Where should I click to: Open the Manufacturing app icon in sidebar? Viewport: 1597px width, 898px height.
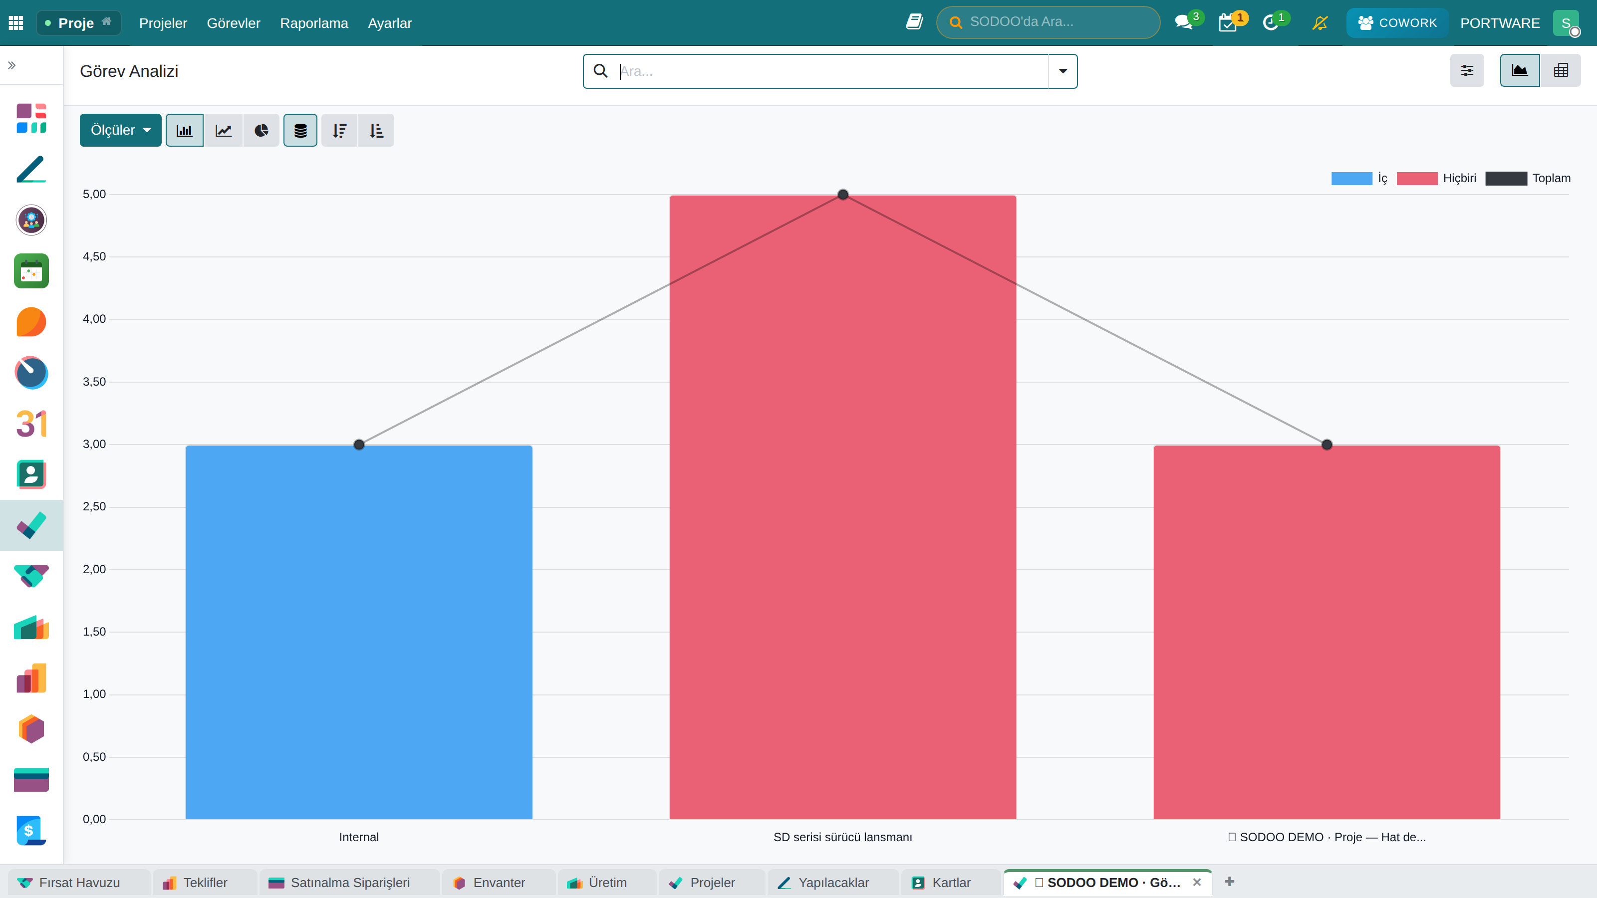pyautogui.click(x=31, y=627)
